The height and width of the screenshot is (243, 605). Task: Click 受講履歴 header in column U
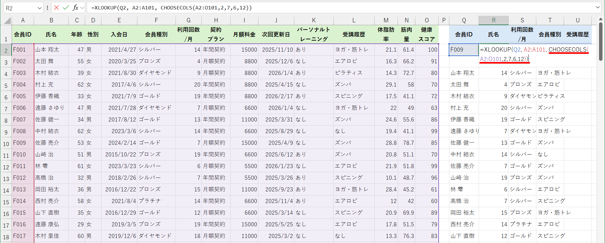pyautogui.click(x=578, y=35)
